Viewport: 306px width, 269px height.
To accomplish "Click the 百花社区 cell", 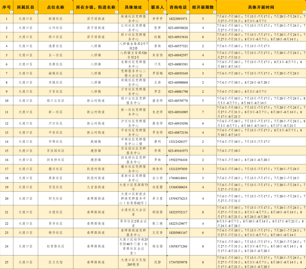I will [56, 187].
